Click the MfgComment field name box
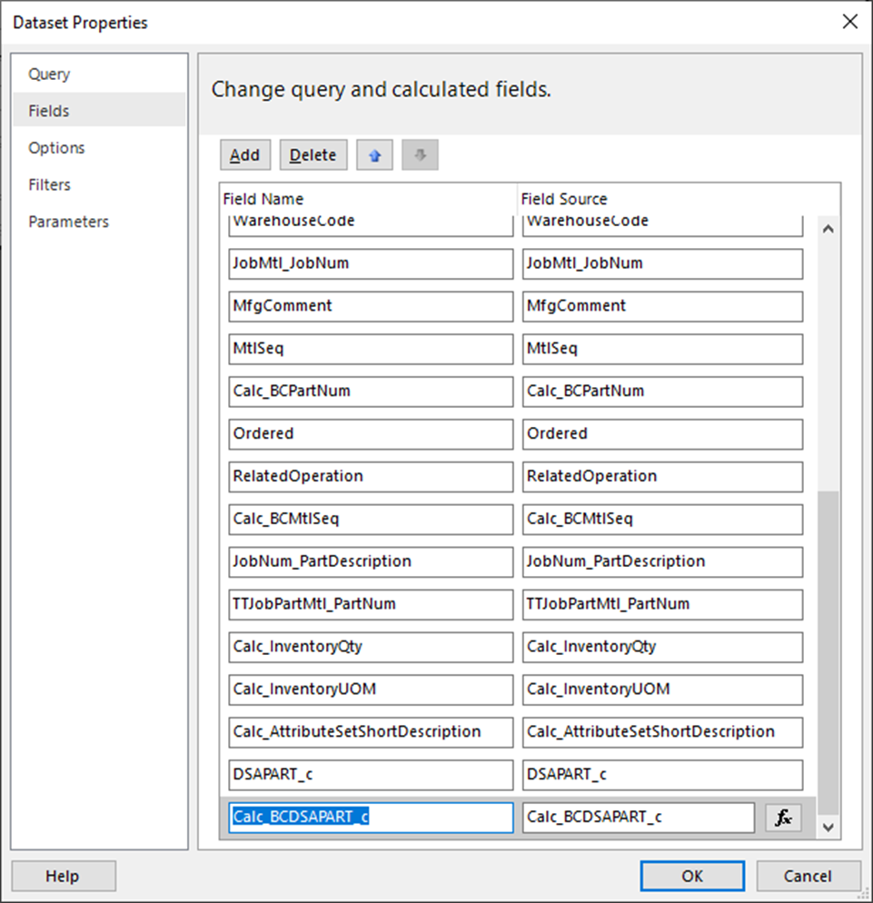The width and height of the screenshot is (873, 903). coord(371,306)
